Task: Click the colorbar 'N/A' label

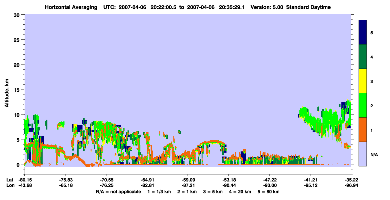Action: click(374, 154)
